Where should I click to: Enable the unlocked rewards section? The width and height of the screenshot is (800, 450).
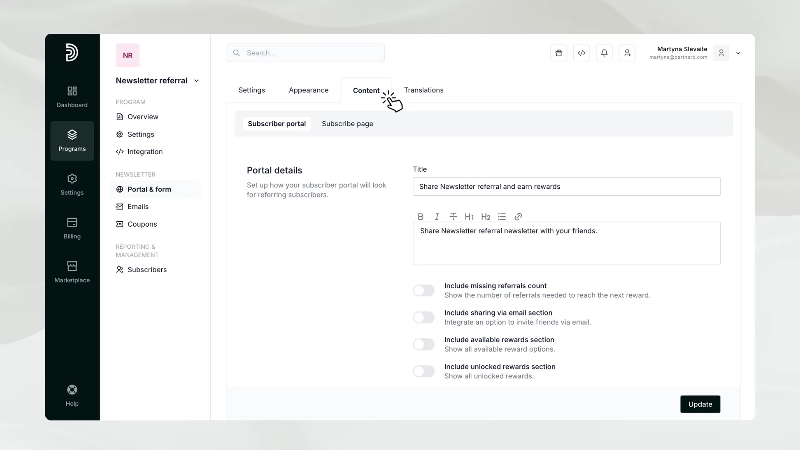coord(423,371)
